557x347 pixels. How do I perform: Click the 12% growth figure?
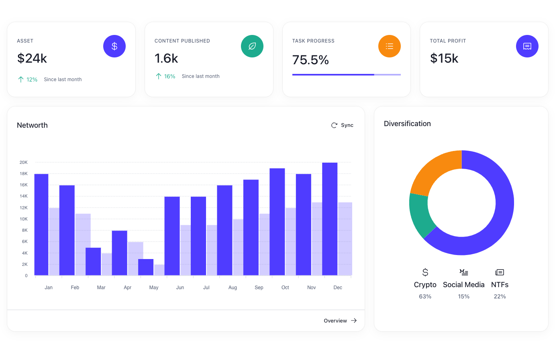point(32,80)
